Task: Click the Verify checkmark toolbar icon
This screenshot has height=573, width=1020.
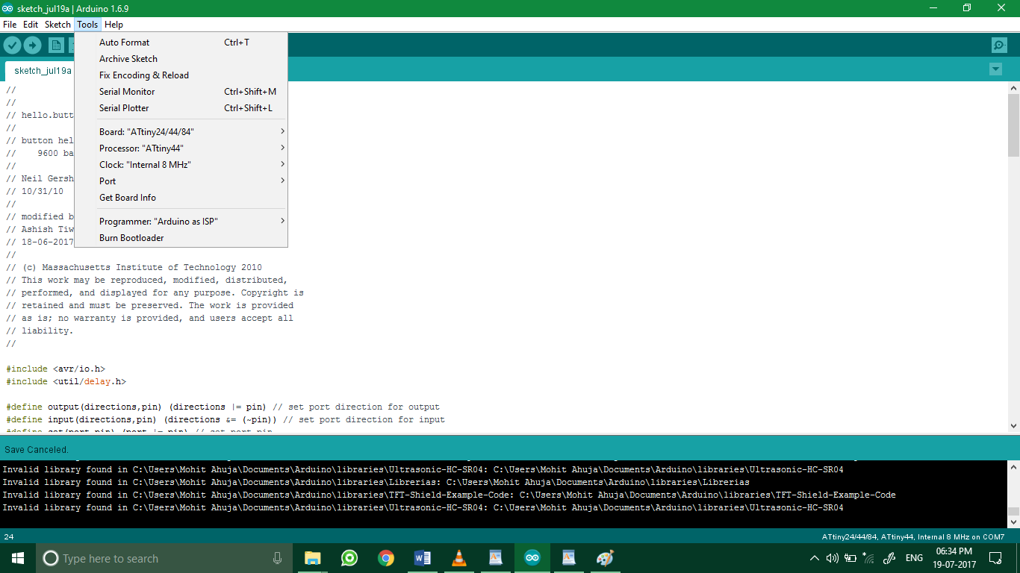Action: pos(12,45)
